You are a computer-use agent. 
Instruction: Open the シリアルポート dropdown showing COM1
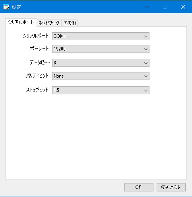click(x=101, y=36)
